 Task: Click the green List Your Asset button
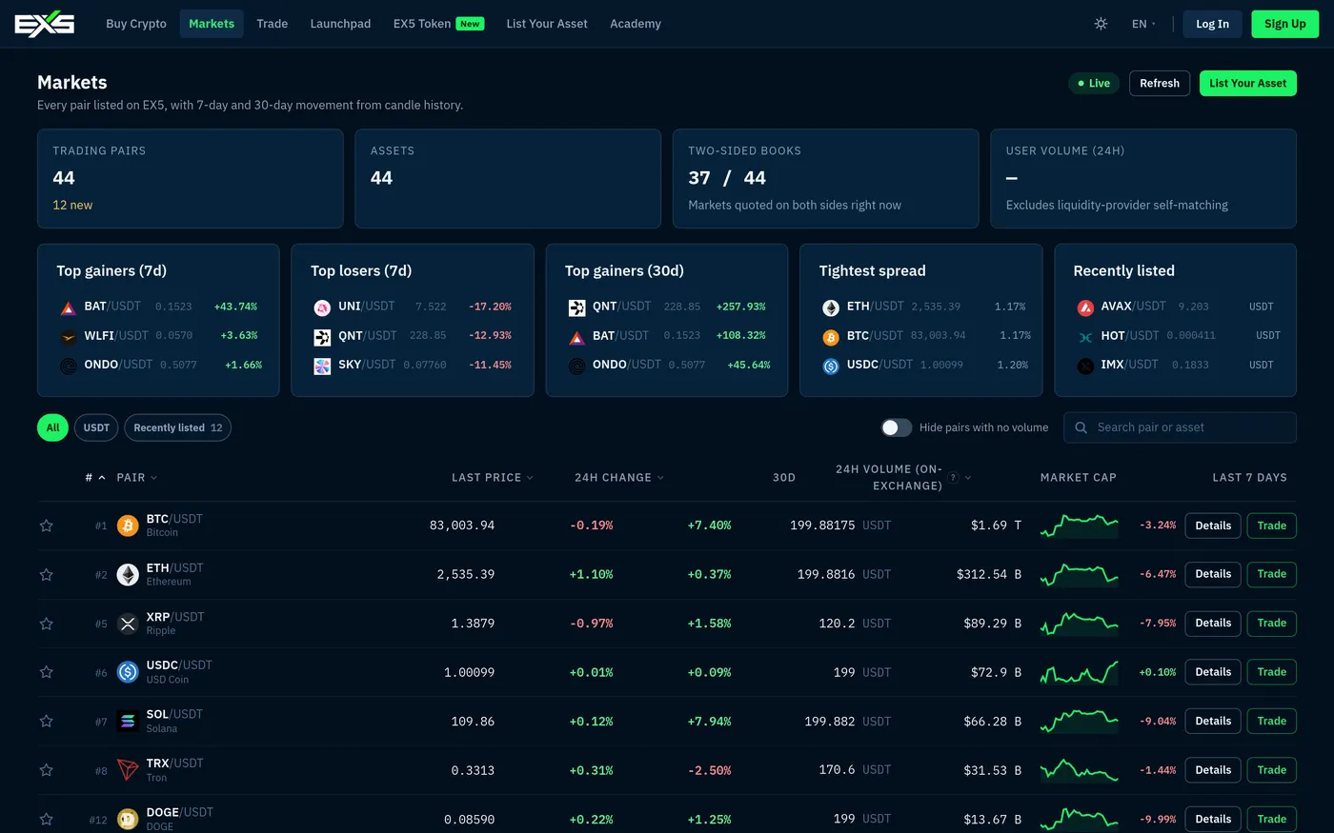(x=1247, y=84)
